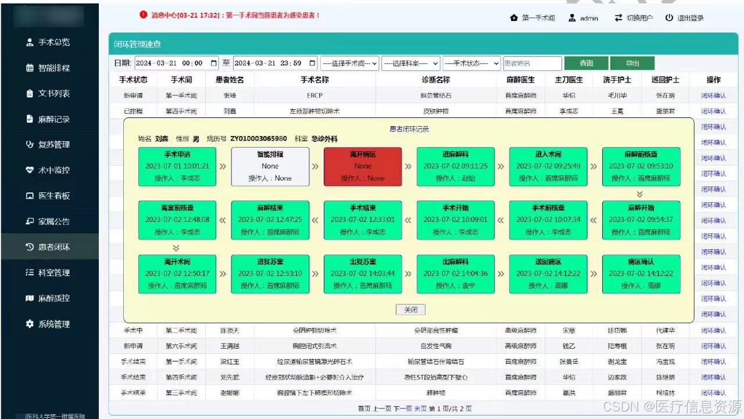This screenshot has height=419, width=744.
Task: Click the 左颈部肿物切除术 operation cell
Action: [314, 111]
